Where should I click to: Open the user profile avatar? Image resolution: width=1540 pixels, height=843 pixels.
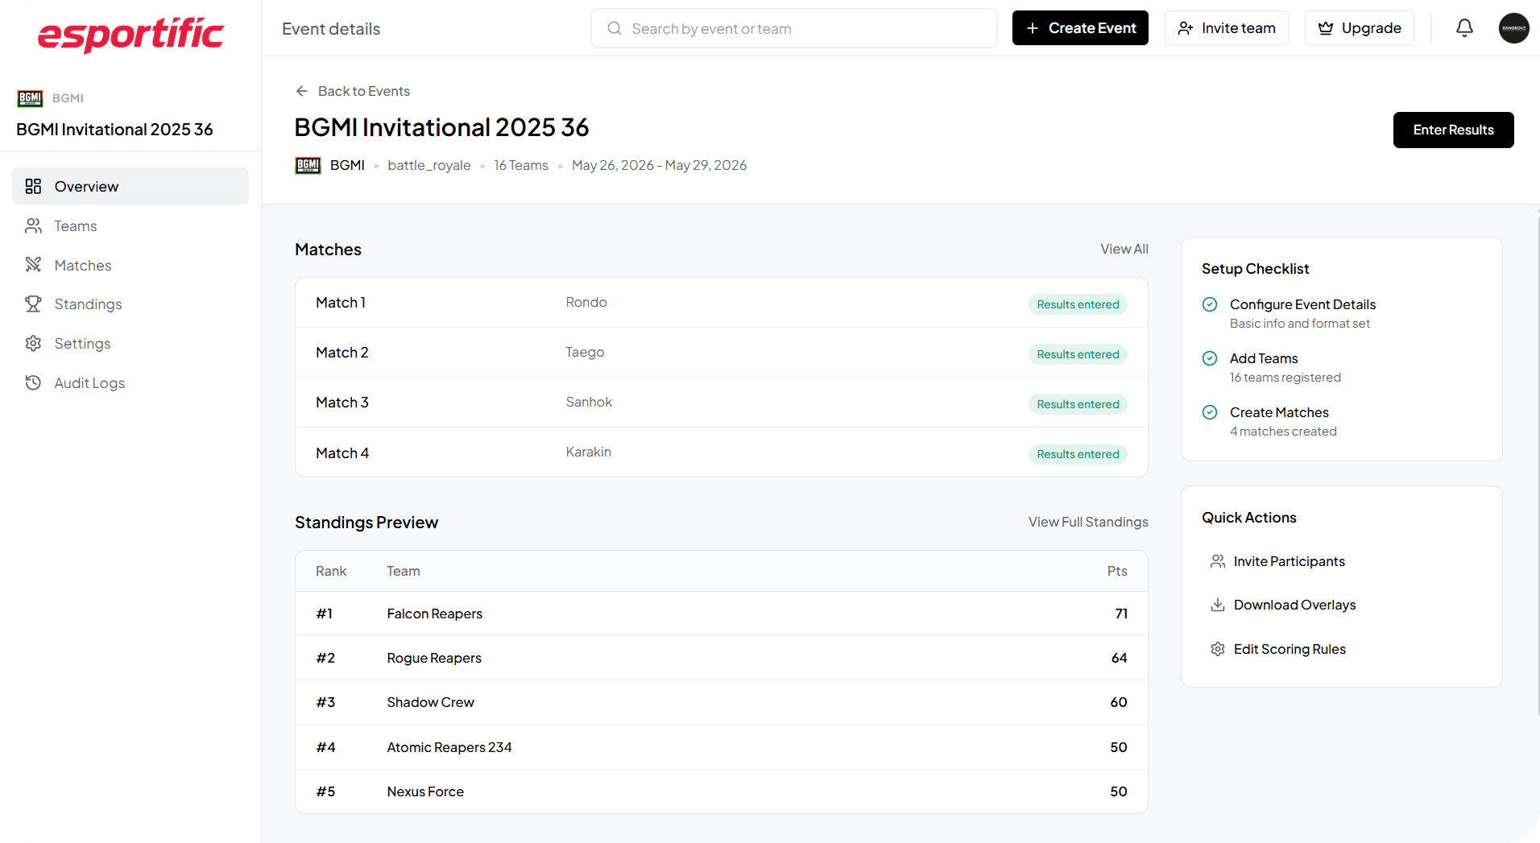pos(1513,28)
